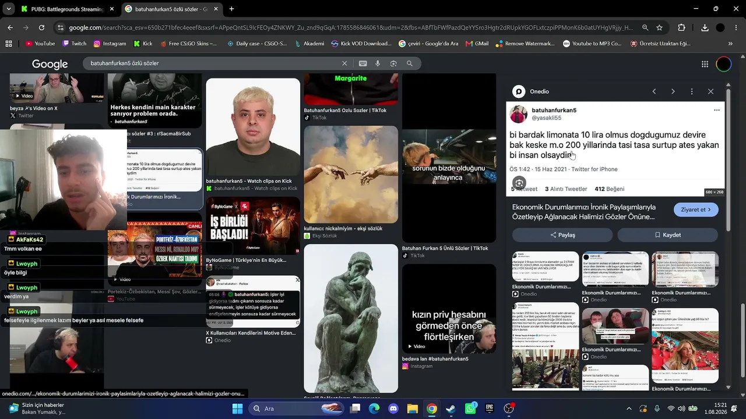
Task: Open File Explorer from the taskbar
Action: [413, 409]
